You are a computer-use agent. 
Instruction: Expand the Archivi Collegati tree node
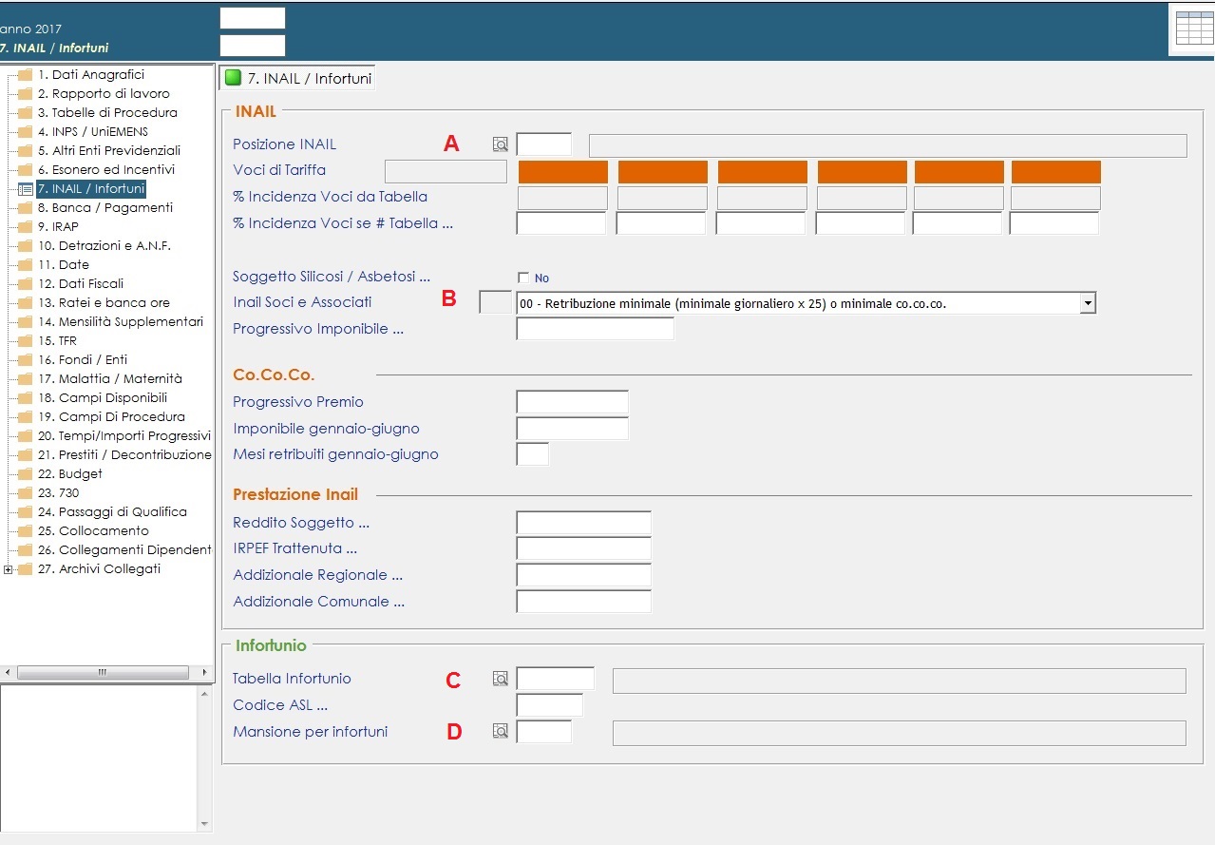9,569
